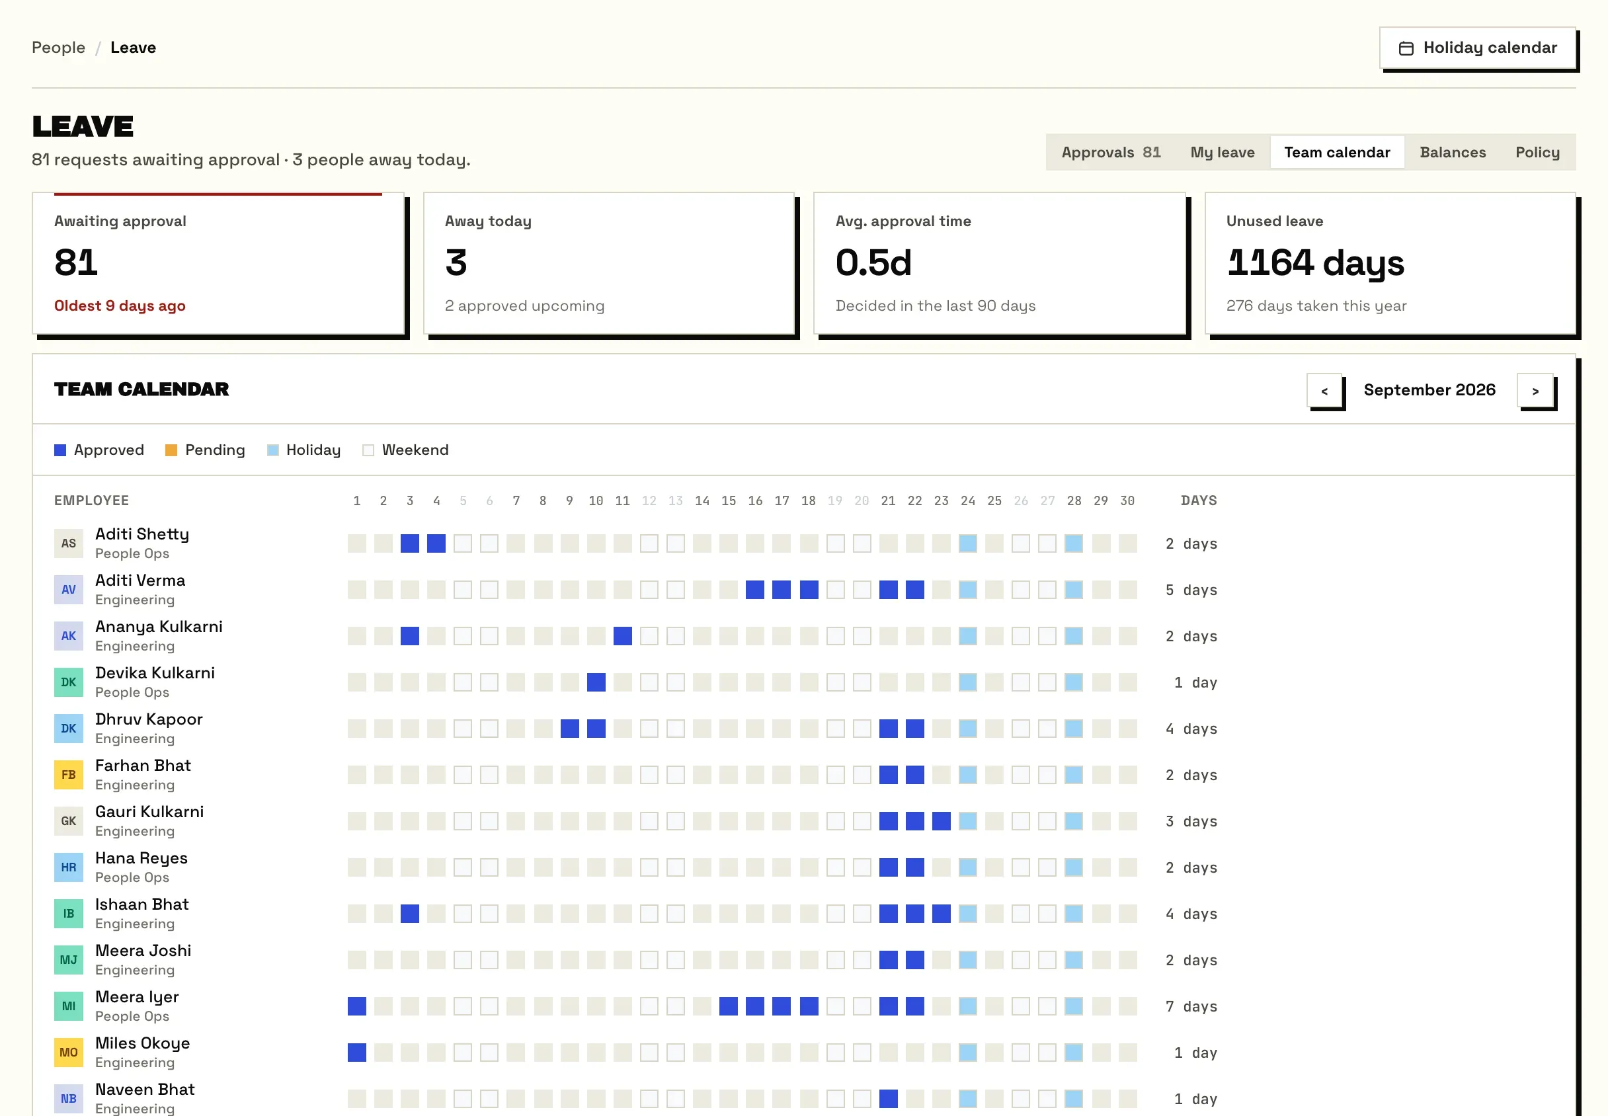Click the People breadcrumb link
Screen dimensions: 1608x1116
[58, 48]
